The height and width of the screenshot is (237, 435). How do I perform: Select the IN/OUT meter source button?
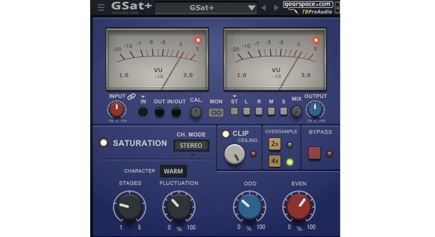tap(176, 113)
